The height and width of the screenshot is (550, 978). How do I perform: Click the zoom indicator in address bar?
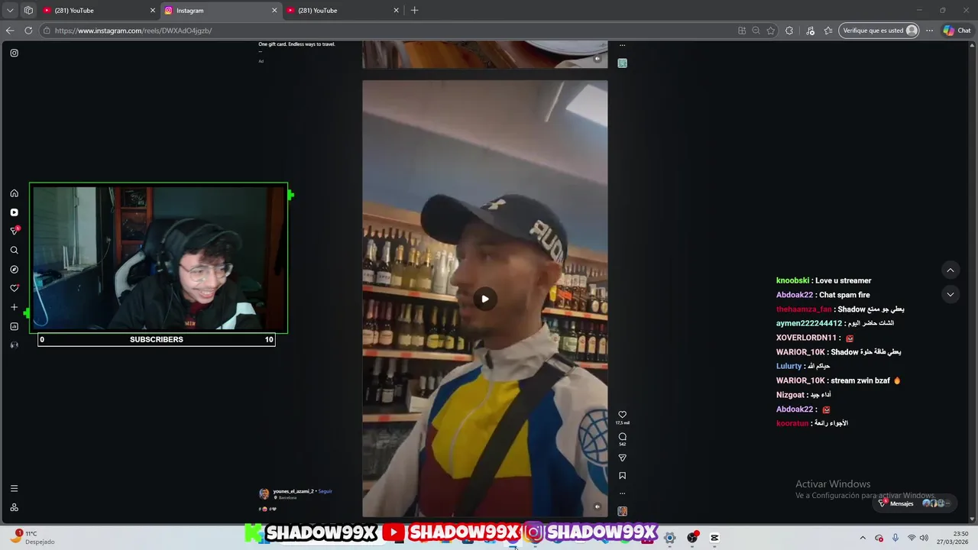(x=756, y=31)
